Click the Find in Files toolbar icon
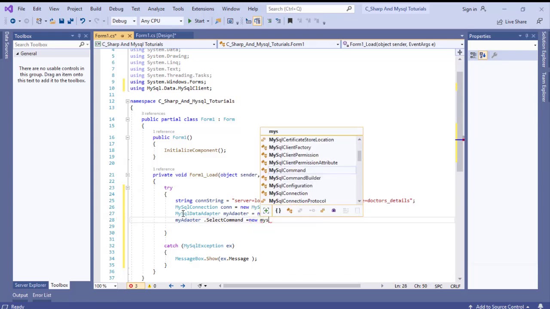Viewport: 550px width, 309px height. (x=218, y=21)
